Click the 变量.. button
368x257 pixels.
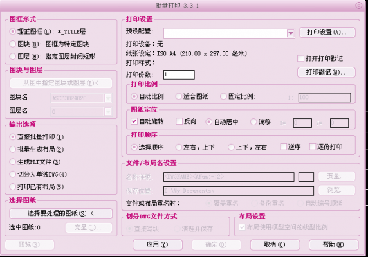click(x=336, y=176)
